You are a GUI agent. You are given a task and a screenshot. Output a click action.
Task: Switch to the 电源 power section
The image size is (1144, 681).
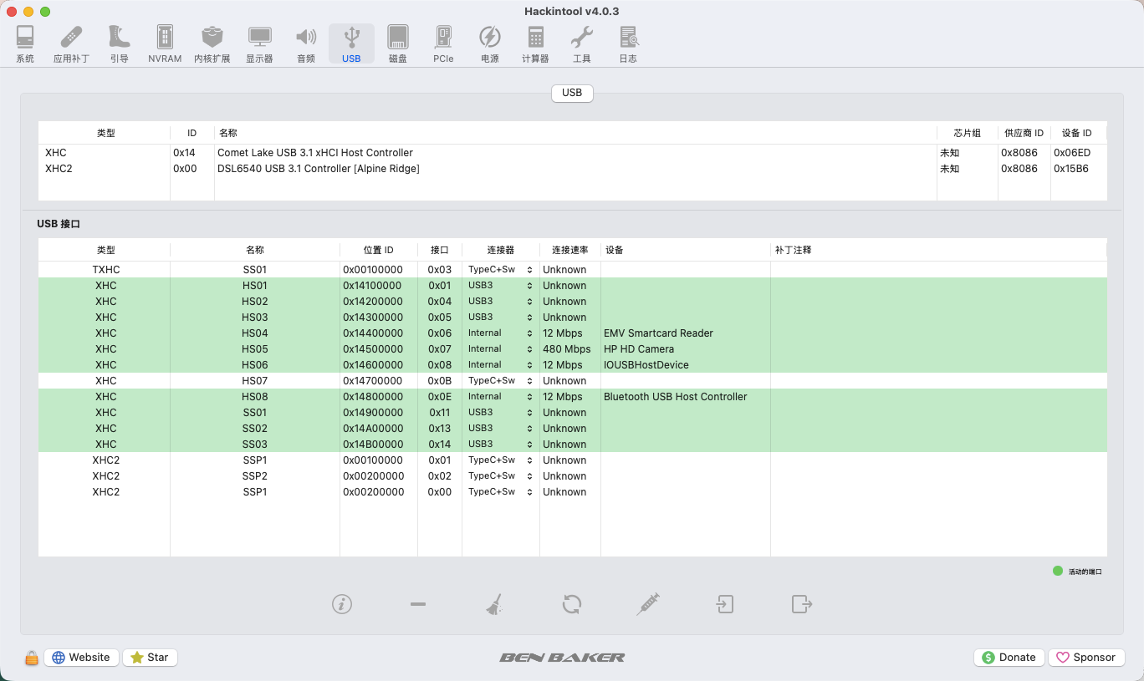coord(490,44)
